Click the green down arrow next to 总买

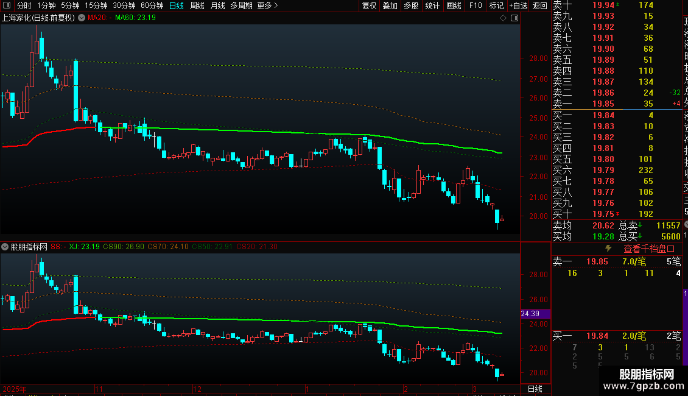click(x=640, y=236)
